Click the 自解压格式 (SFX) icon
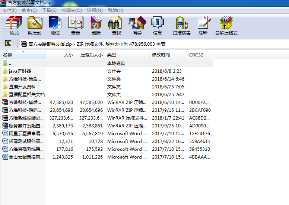Viewport: 289px width, 205px height. point(226,26)
